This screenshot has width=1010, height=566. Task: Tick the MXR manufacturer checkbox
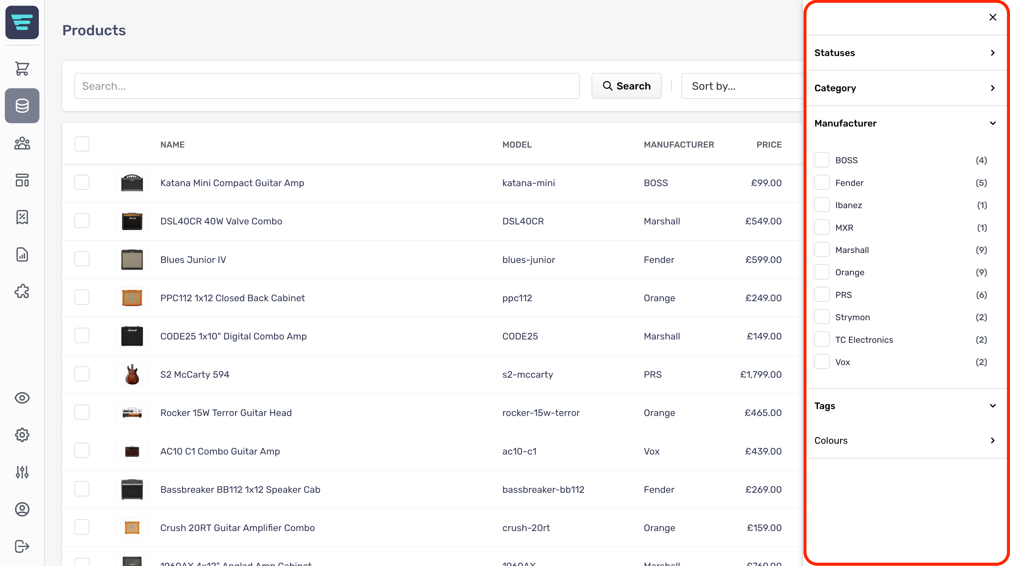click(822, 227)
